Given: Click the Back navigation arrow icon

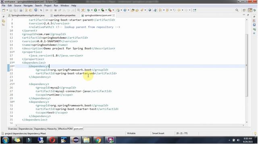Looking at the screenshot, I should pyautogui.click(x=179, y=10).
